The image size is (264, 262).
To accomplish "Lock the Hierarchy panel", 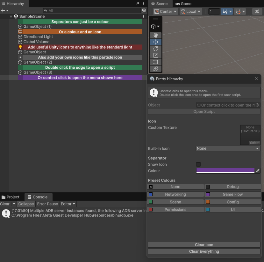I will tap(138, 3).
